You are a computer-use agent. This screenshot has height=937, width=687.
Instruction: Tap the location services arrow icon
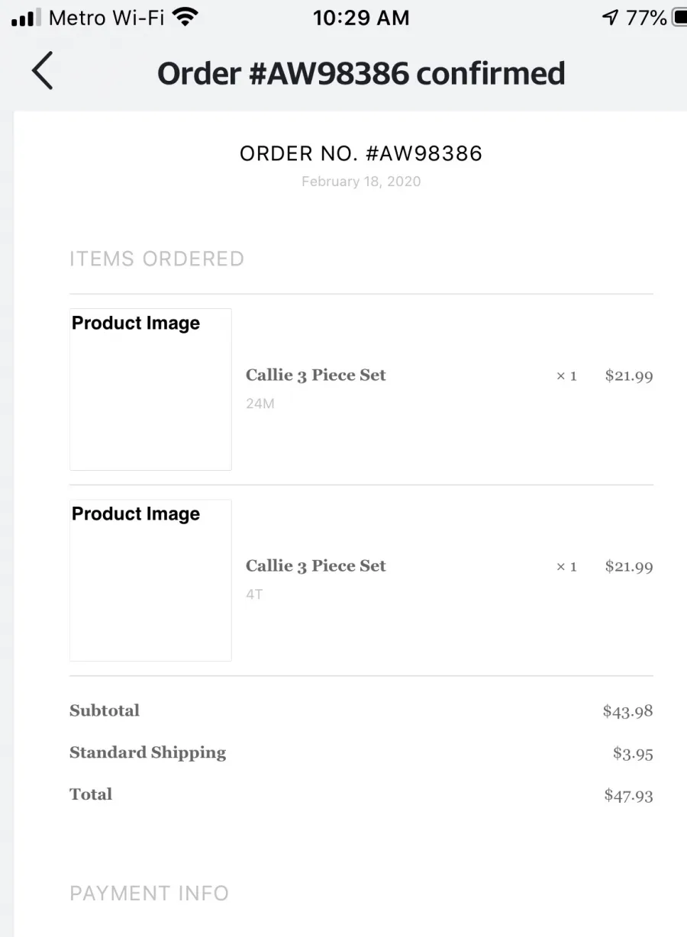611,18
